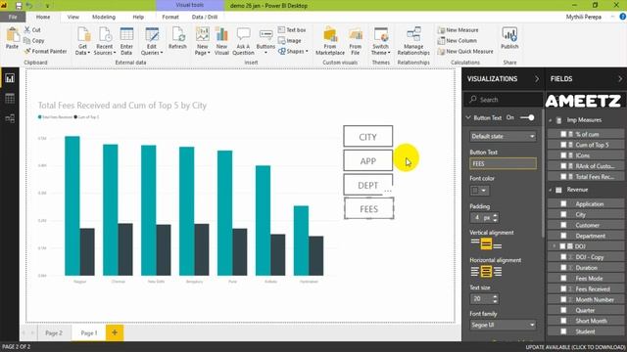Open the Buttons insert menu
The image size is (627, 352).
pyautogui.click(x=265, y=41)
